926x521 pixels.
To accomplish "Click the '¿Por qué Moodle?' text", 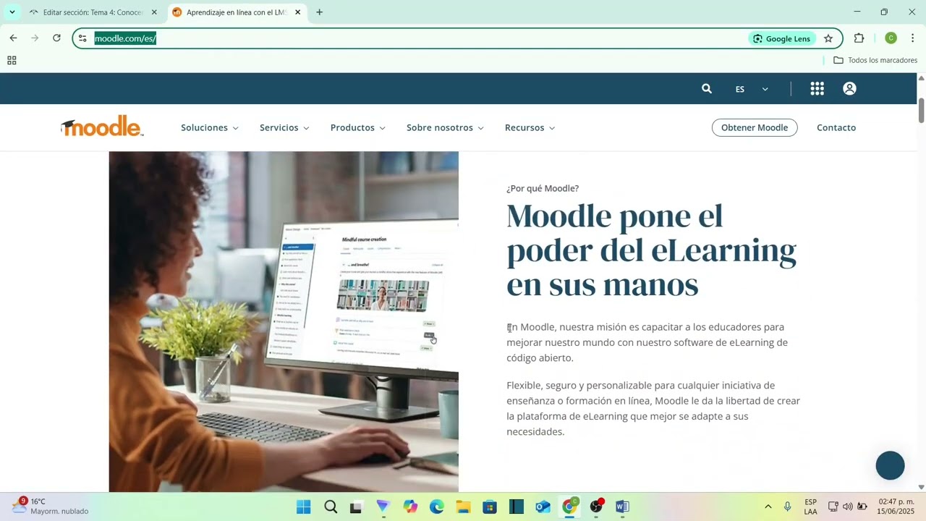I will tap(543, 188).
